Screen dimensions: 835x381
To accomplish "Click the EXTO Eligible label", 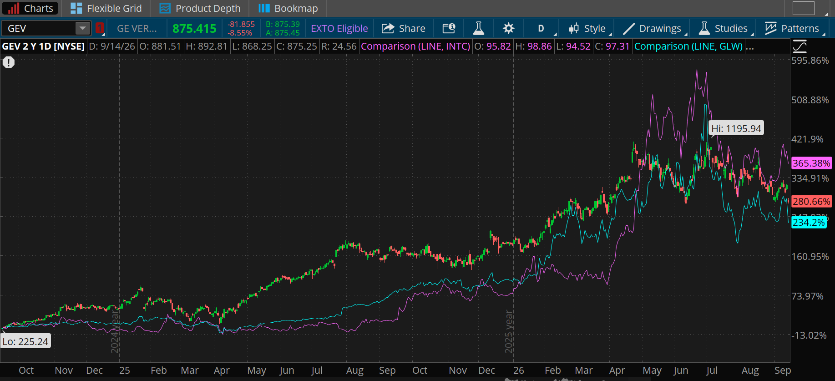I will pyautogui.click(x=339, y=28).
